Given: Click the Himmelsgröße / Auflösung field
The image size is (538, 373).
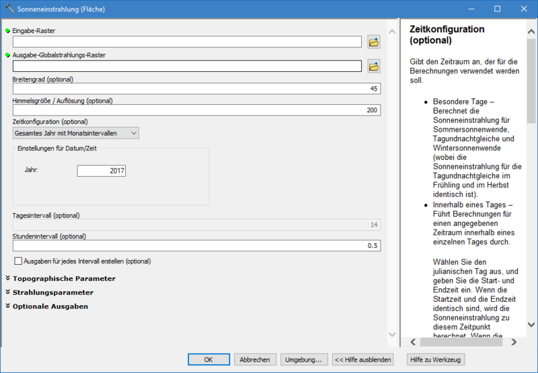Looking at the screenshot, I should [x=196, y=110].
